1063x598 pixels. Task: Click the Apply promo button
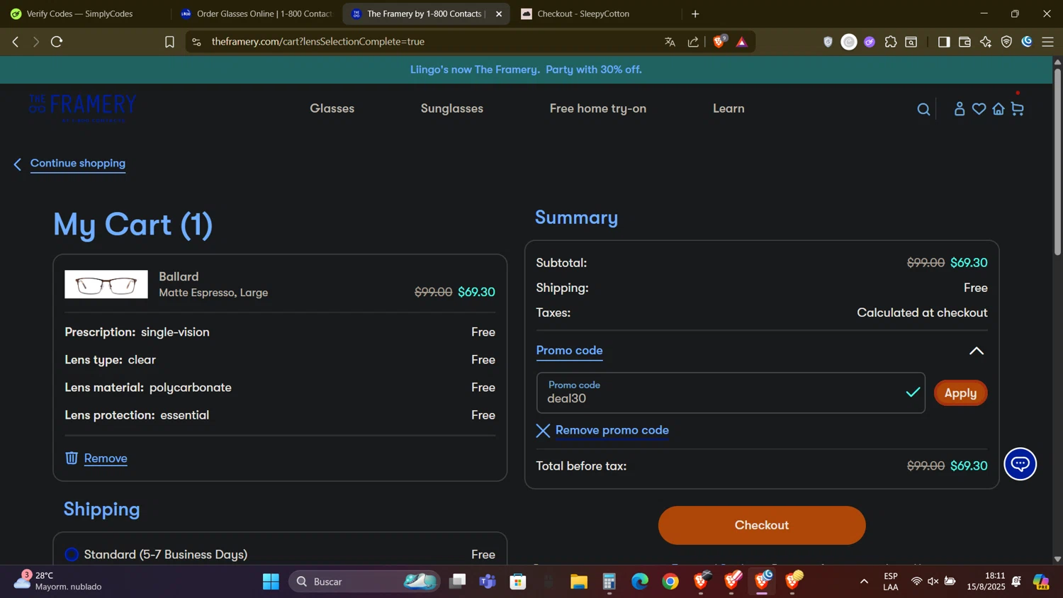tap(960, 393)
